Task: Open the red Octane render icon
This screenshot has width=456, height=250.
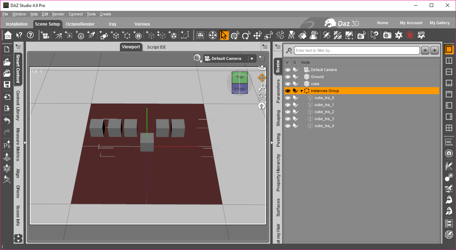Action: click(x=410, y=35)
